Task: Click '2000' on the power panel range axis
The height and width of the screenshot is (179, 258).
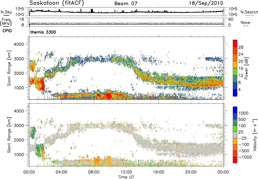Action: pos(19,73)
